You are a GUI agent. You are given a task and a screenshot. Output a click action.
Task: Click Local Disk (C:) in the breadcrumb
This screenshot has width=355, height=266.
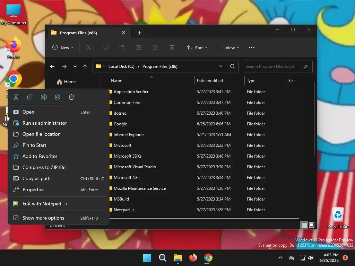click(x=121, y=66)
